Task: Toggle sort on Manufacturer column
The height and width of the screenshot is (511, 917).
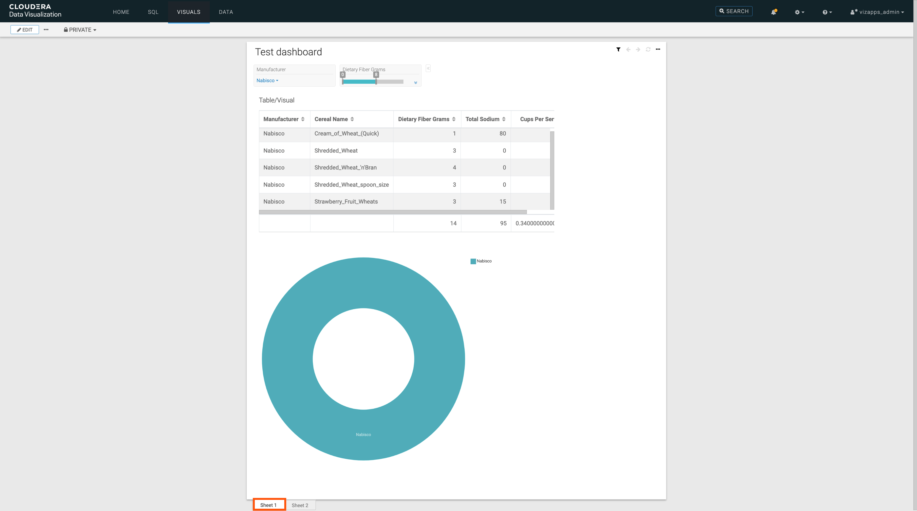Action: 303,119
